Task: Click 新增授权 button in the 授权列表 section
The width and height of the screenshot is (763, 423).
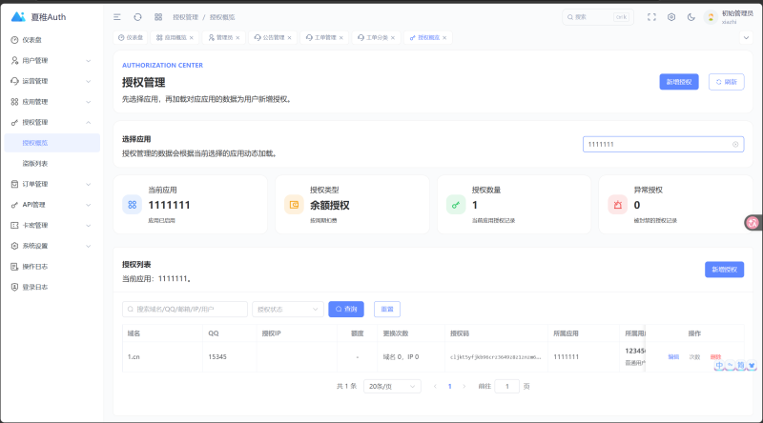Action: tap(724, 270)
